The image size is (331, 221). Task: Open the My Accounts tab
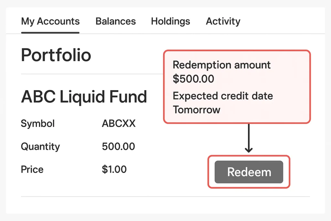pos(50,21)
